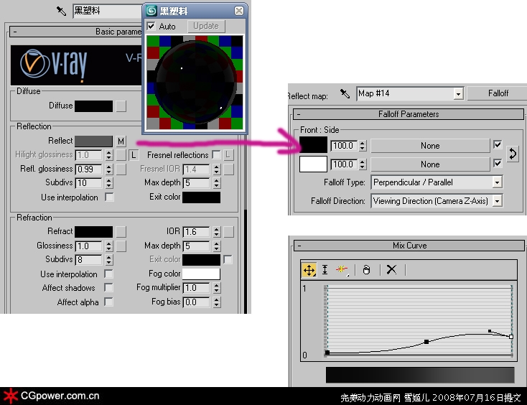Image resolution: width=527 pixels, height=405 pixels.
Task: Click the Fog multiplier value field
Action: point(197,288)
